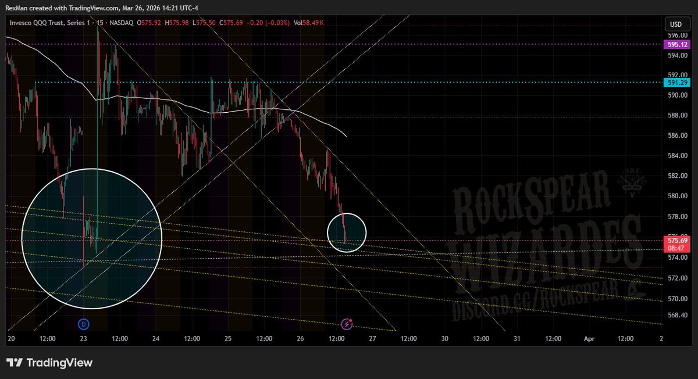Click the 580.00 price axis label

tap(676, 196)
